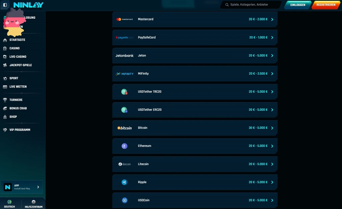This screenshot has width=342, height=209.
Task: Open the App install banner
Action: [x=22, y=187]
